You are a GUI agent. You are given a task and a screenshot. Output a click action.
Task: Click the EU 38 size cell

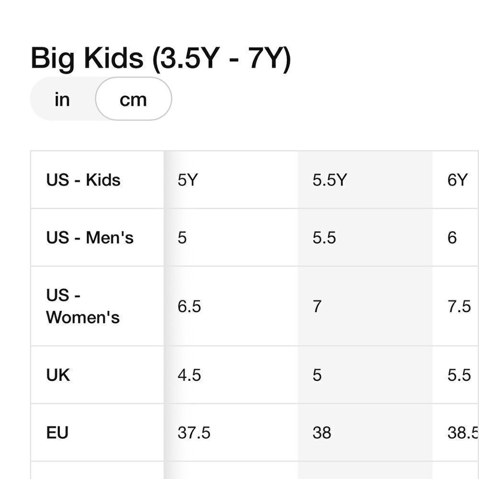click(321, 433)
